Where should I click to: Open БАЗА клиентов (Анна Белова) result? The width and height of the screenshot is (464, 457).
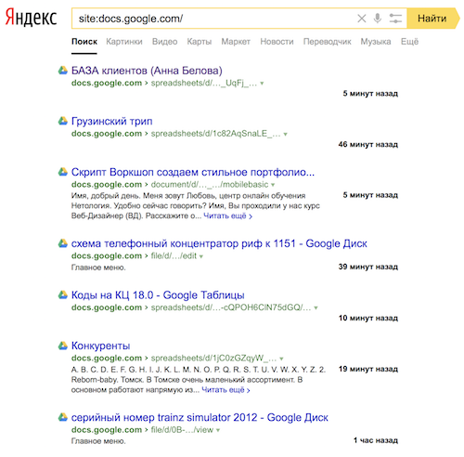click(147, 71)
